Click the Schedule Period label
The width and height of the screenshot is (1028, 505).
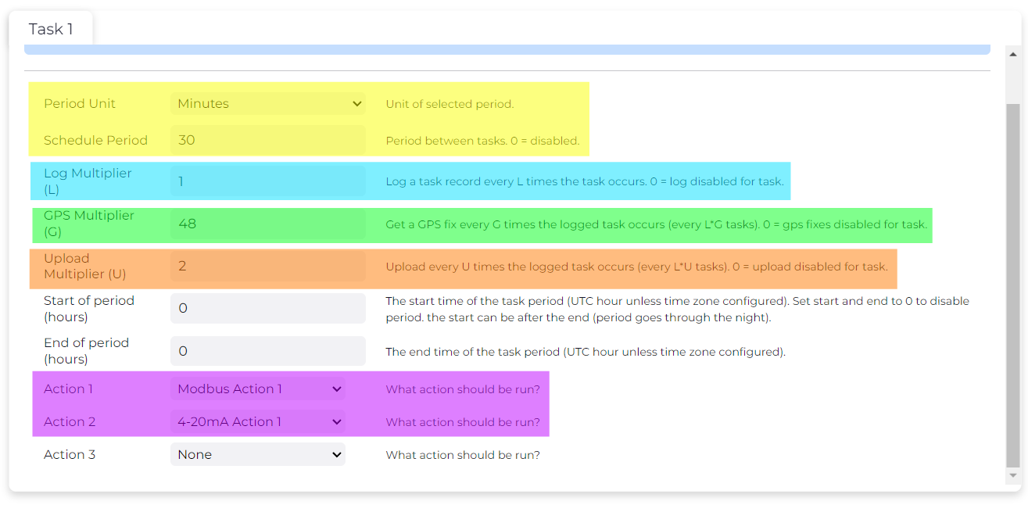[x=95, y=140]
